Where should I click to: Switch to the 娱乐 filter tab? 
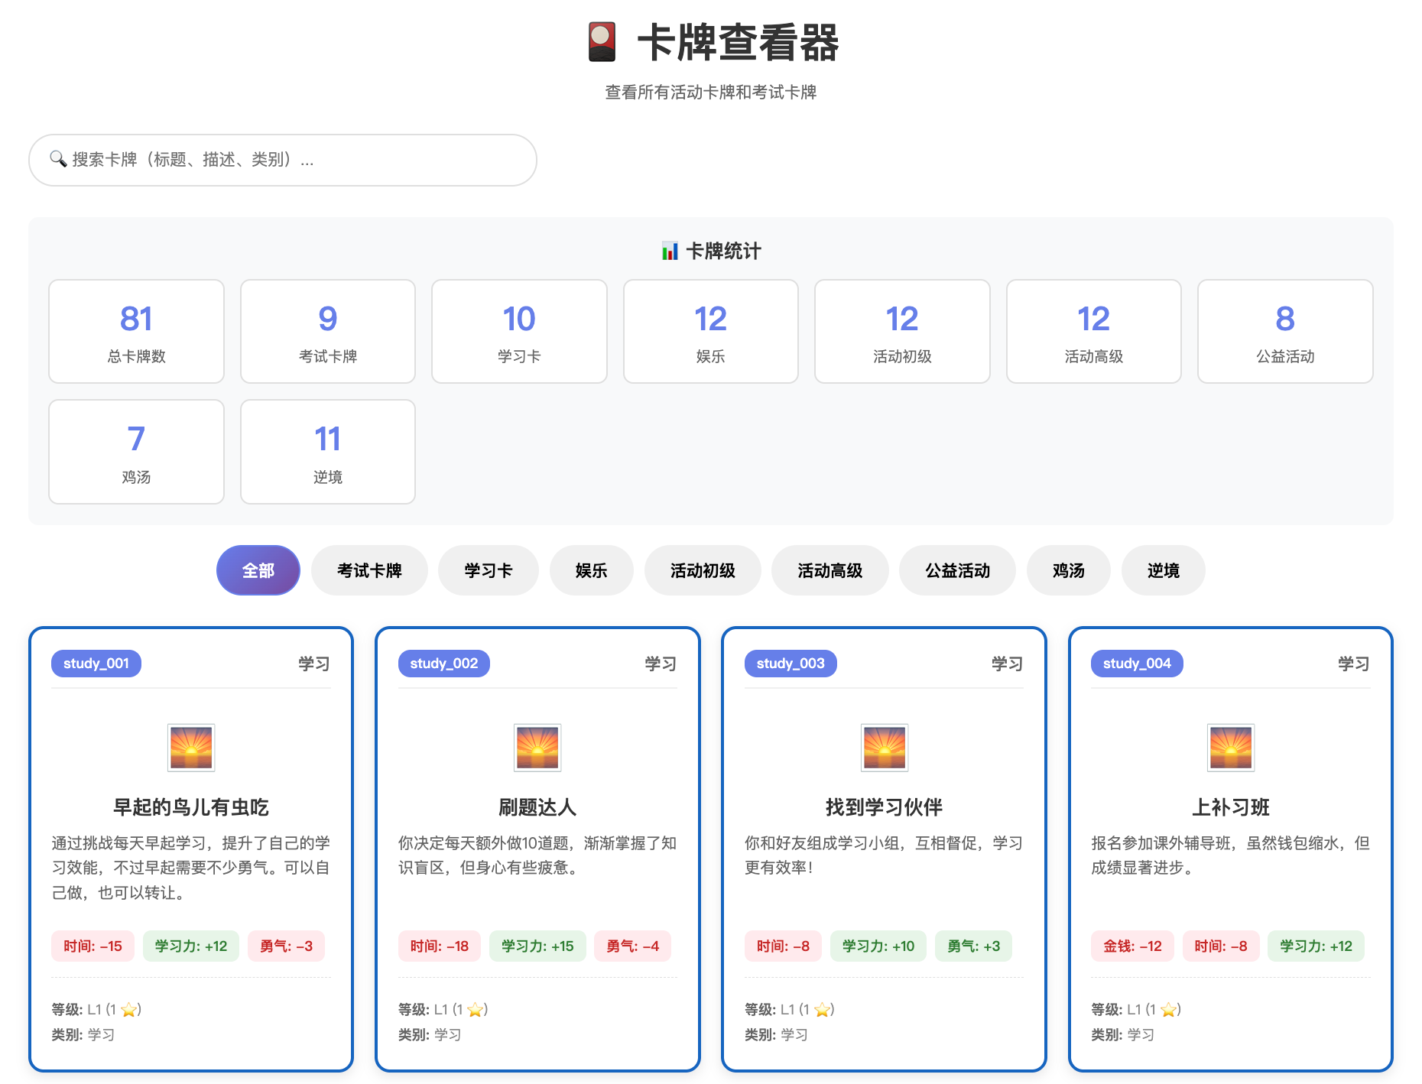point(591,570)
